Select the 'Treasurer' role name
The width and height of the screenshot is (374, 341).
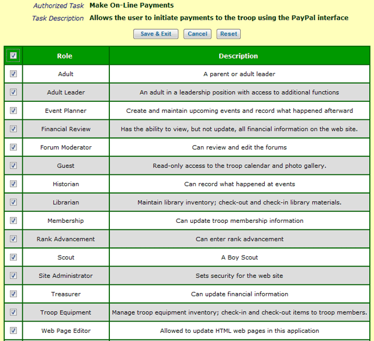(x=66, y=294)
